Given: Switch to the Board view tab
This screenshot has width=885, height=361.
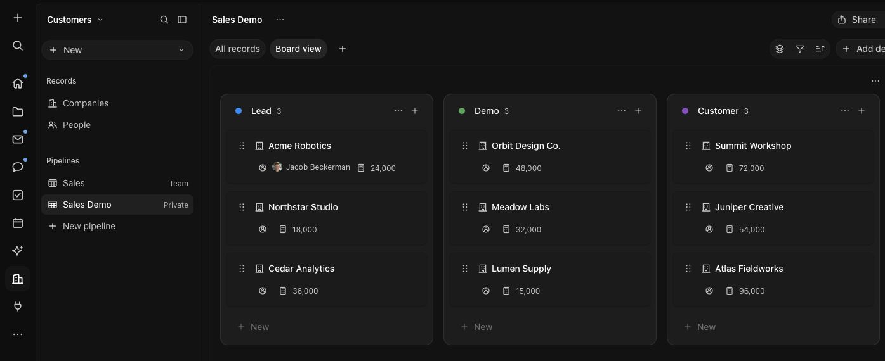Looking at the screenshot, I should click(x=298, y=49).
